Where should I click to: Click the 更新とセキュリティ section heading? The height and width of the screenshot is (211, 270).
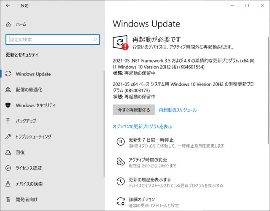[x=22, y=55]
